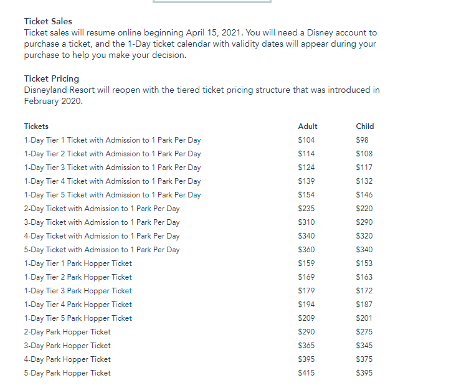
Task: Click the Child column header
Action: [x=364, y=126]
